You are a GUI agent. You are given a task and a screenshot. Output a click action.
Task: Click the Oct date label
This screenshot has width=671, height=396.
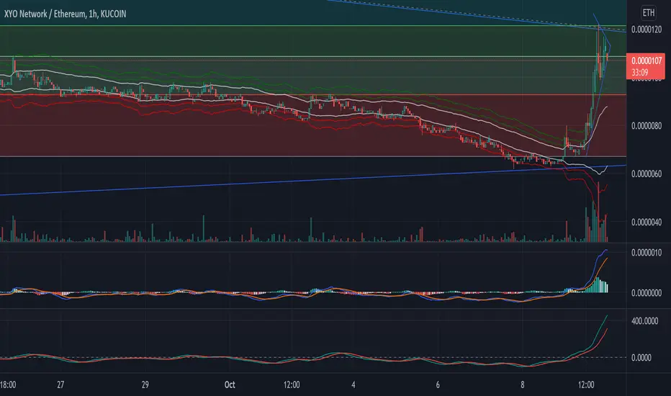[230, 385]
